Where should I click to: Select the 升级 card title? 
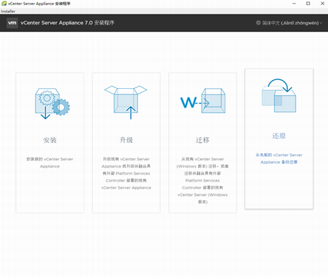[x=126, y=140]
